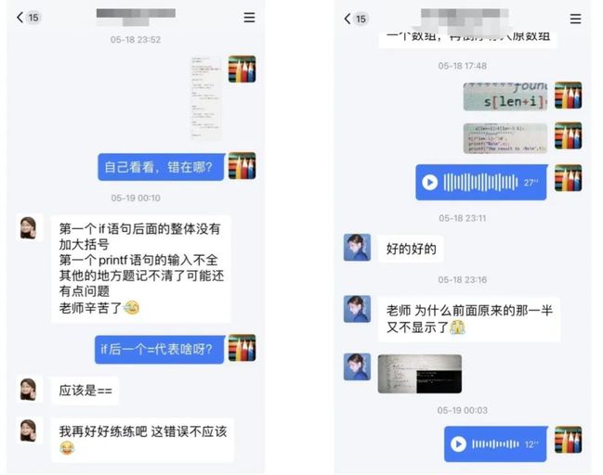Open the terminal screenshot sent by student
Viewport: 603px width, 475px height.
420,374
